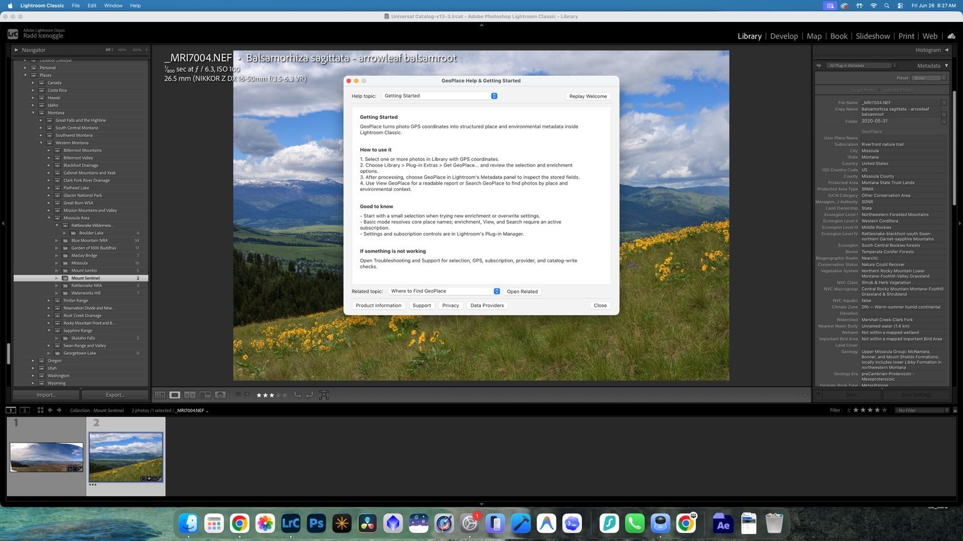Collapse the Navigator panel triangle
Image resolution: width=963 pixels, height=541 pixels.
[x=16, y=49]
